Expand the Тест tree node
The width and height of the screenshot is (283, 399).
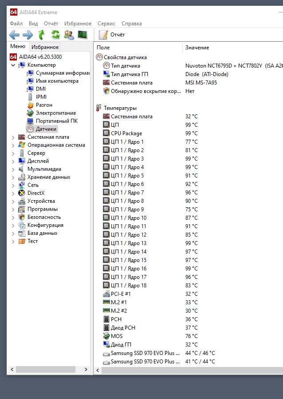(13, 242)
